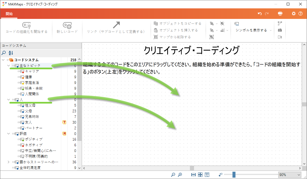
Task: Fit entire map to window
Action: pyautogui.click(x=200, y=175)
